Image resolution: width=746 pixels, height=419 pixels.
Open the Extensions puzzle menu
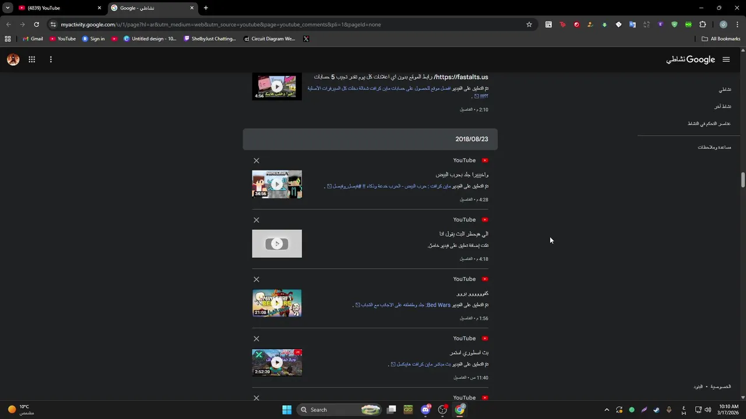[702, 24]
